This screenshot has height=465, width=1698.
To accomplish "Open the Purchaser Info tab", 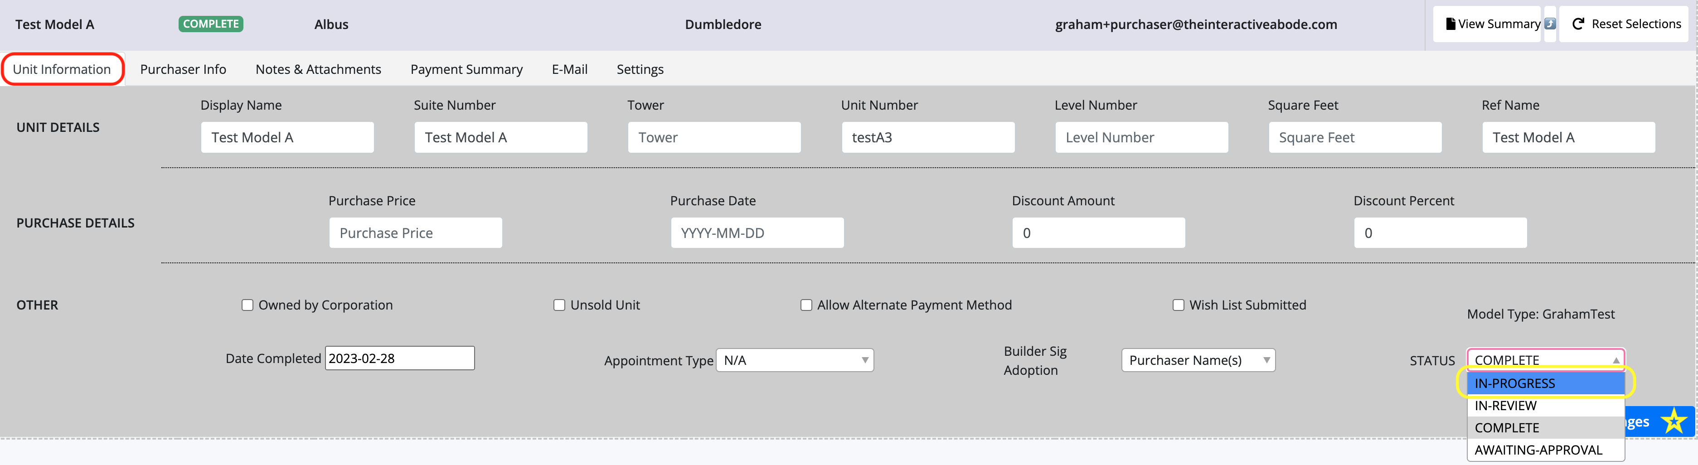I will pos(183,69).
